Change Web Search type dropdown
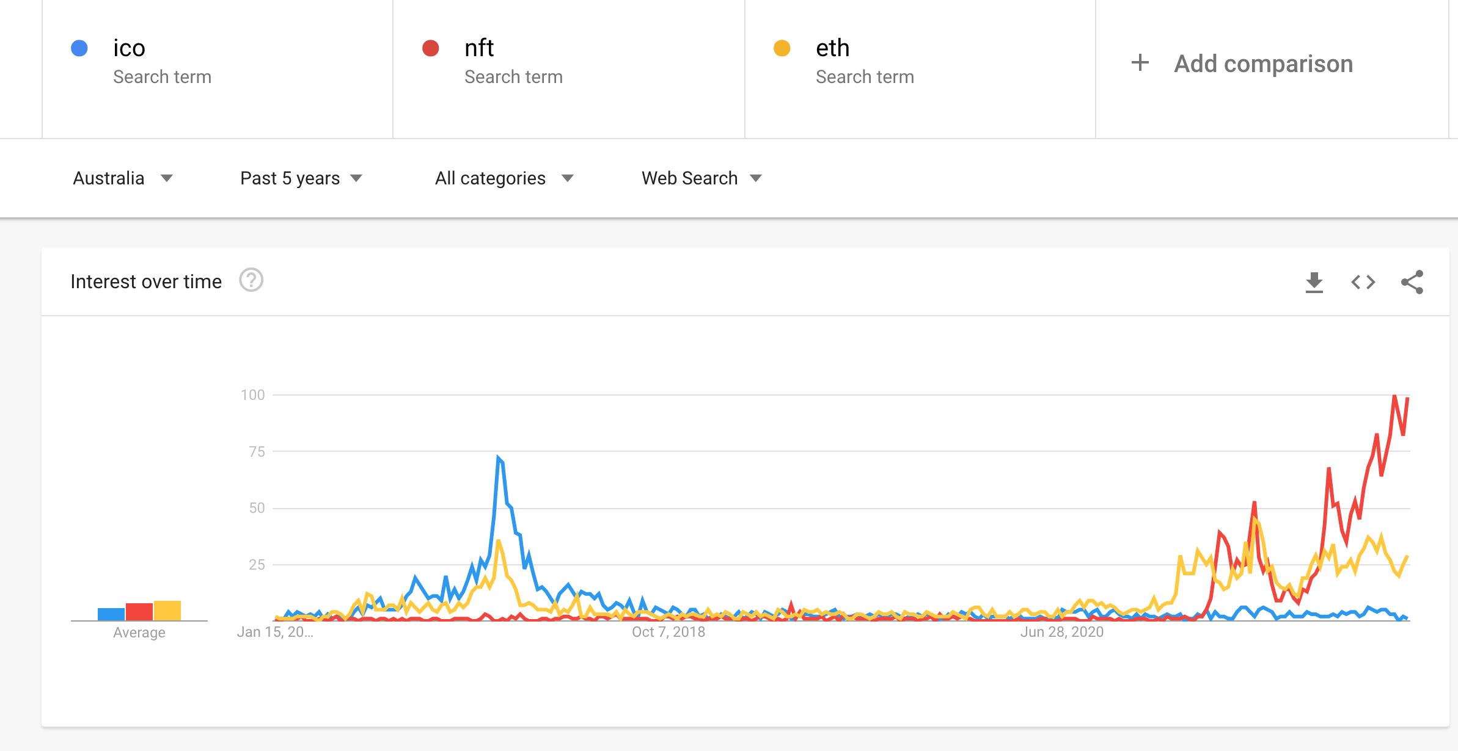The image size is (1458, 751). pos(702,178)
